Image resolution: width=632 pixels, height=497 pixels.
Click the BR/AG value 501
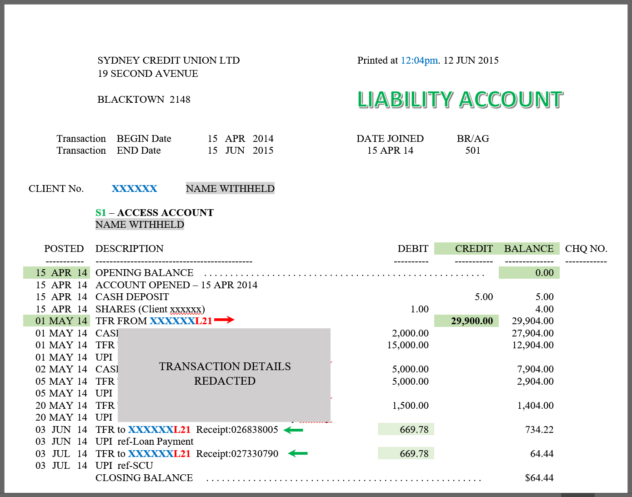pyautogui.click(x=473, y=151)
